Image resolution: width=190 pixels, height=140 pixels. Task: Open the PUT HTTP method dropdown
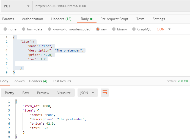16,6
